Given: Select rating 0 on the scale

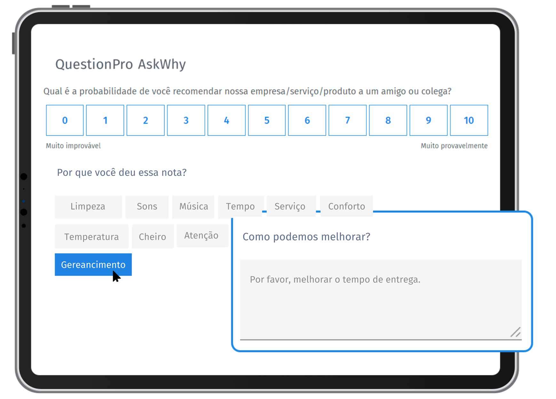Looking at the screenshot, I should [x=65, y=120].
